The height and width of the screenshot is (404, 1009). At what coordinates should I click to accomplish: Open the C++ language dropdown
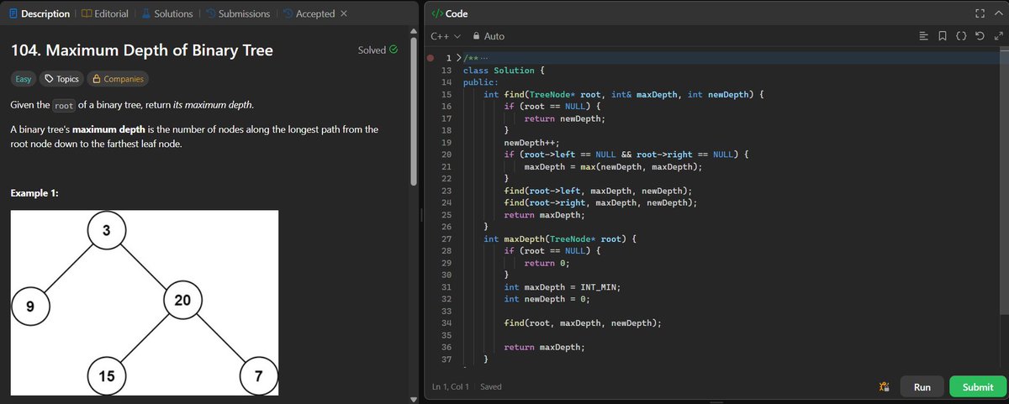446,36
